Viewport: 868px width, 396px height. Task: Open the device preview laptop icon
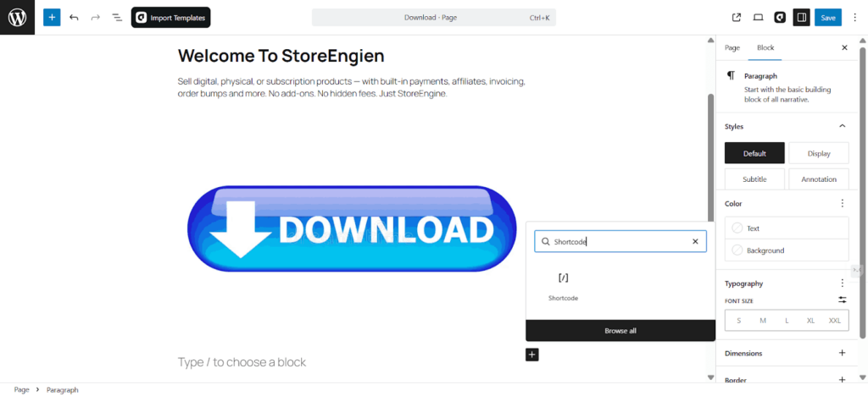(x=758, y=18)
